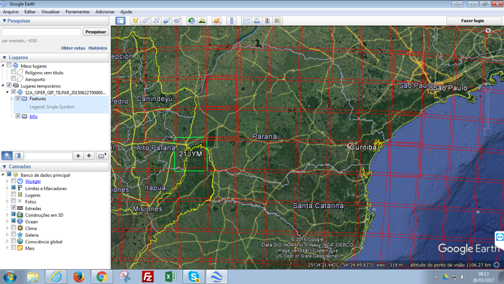Click the email envelope toolbar icon

click(246, 21)
